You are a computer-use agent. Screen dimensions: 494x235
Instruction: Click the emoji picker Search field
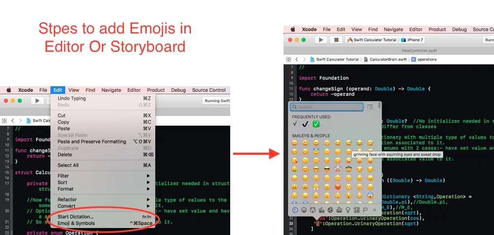(327, 107)
